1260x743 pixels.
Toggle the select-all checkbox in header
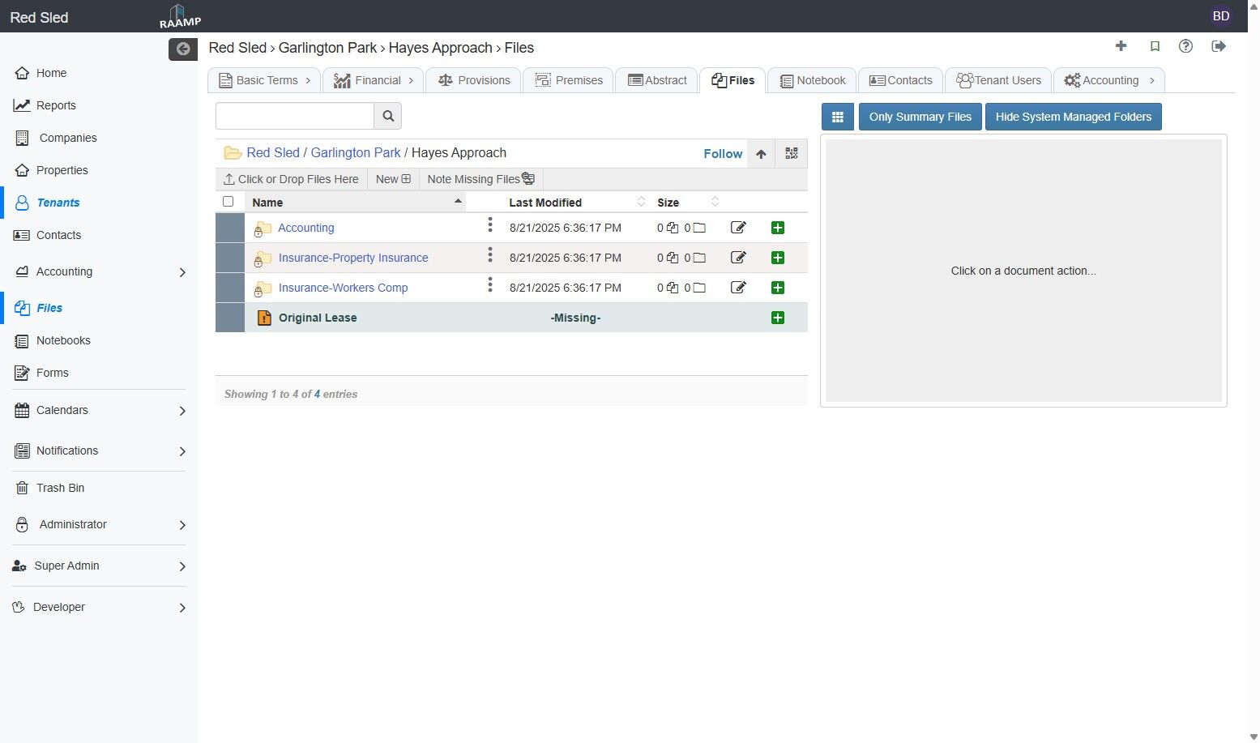(x=229, y=202)
